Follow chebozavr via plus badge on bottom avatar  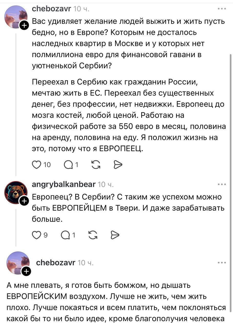pyautogui.click(x=26, y=272)
